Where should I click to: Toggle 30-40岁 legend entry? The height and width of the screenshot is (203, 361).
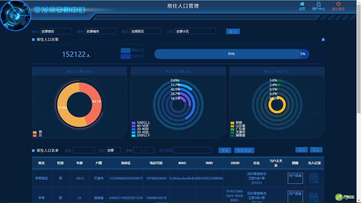point(140,129)
